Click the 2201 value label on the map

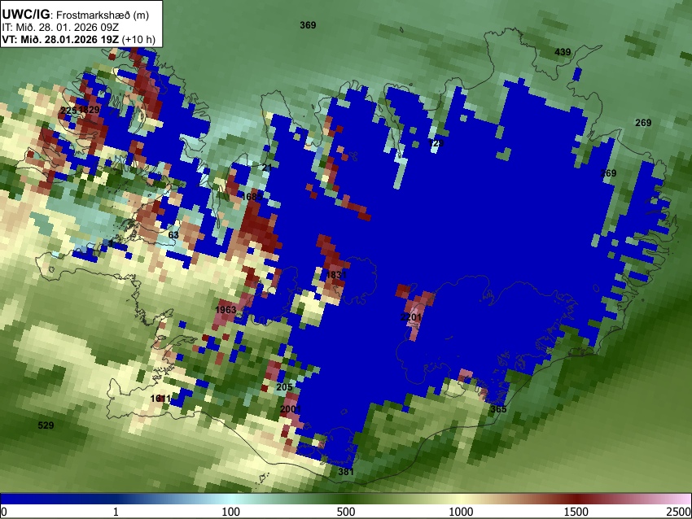pos(411,317)
